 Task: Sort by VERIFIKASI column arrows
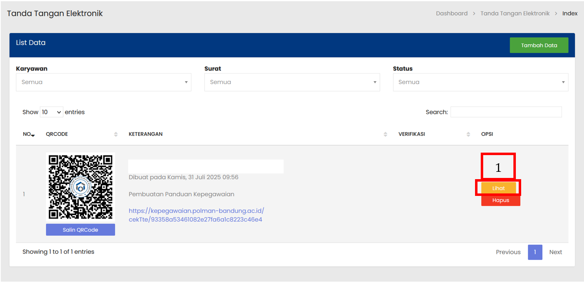tap(468, 134)
